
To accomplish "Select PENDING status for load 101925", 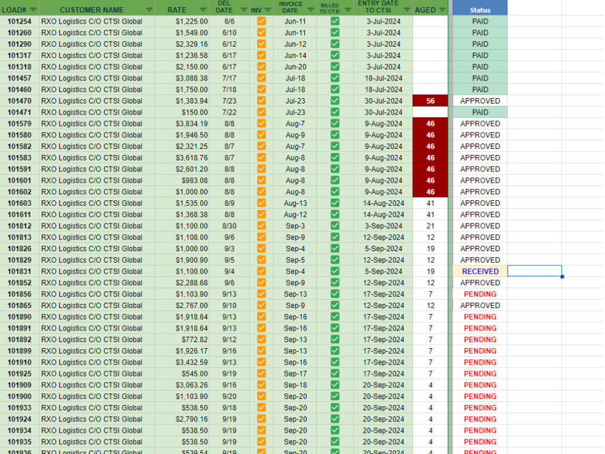I will coord(480,373).
